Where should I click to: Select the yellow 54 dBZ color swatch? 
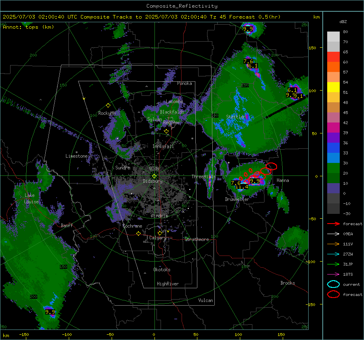click(333, 87)
